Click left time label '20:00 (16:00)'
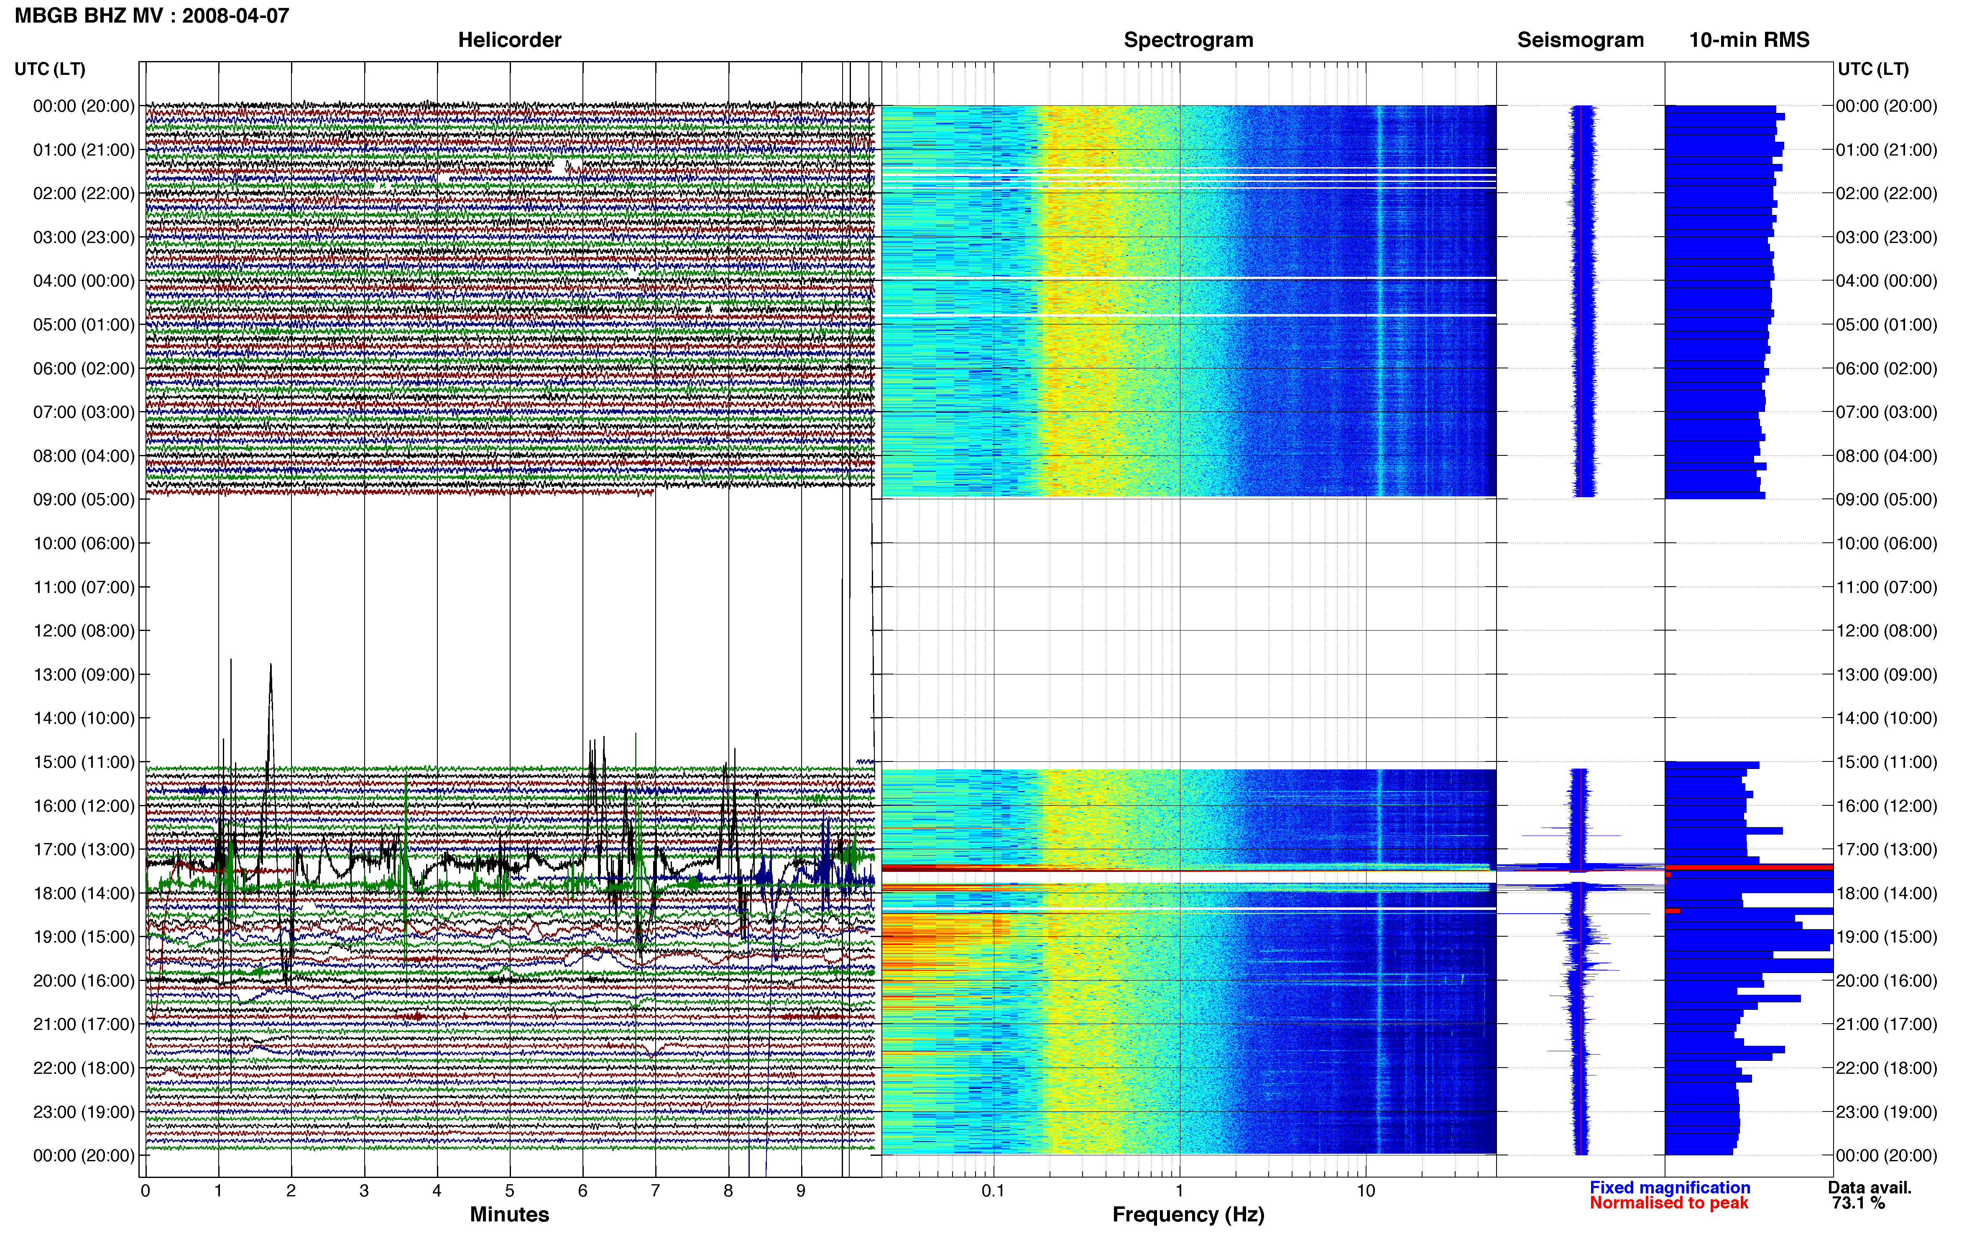Image resolution: width=1982 pixels, height=1239 pixels. pos(84,981)
